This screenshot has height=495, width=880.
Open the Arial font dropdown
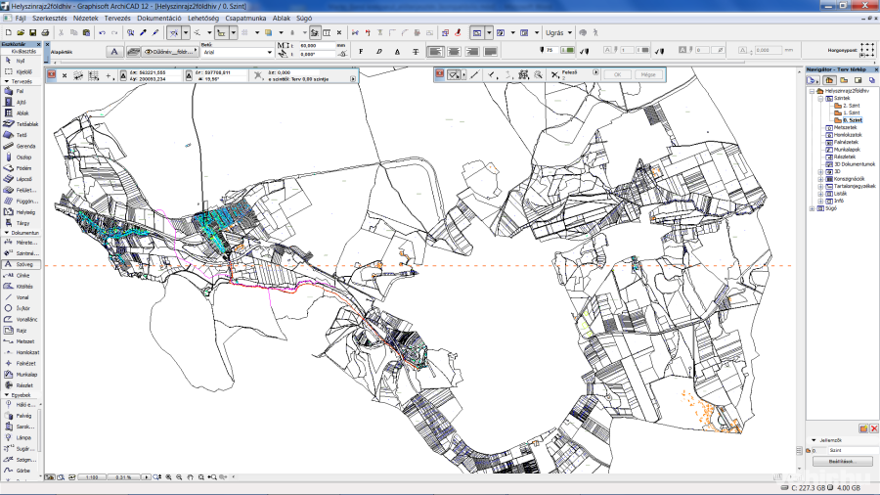point(270,53)
